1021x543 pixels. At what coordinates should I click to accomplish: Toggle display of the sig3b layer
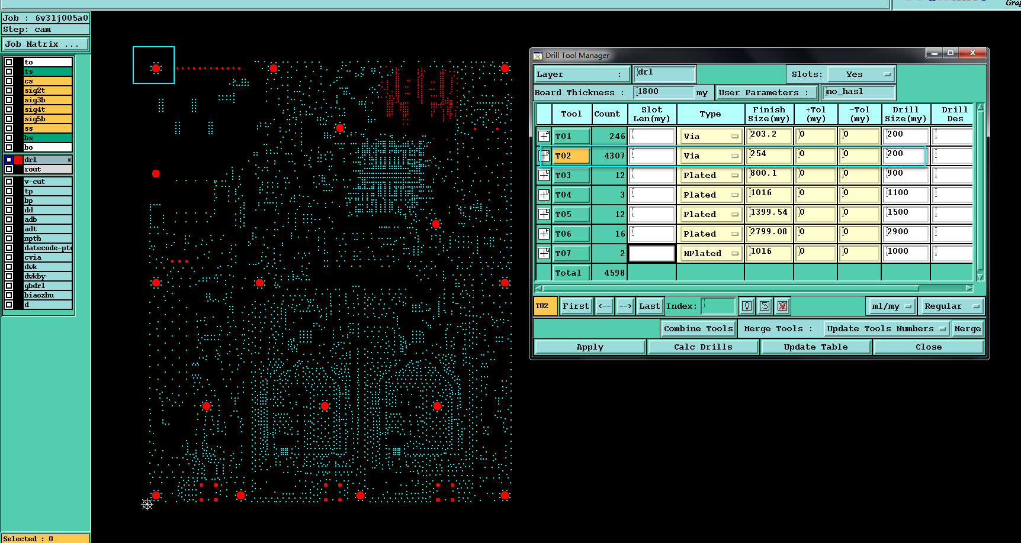pos(9,100)
